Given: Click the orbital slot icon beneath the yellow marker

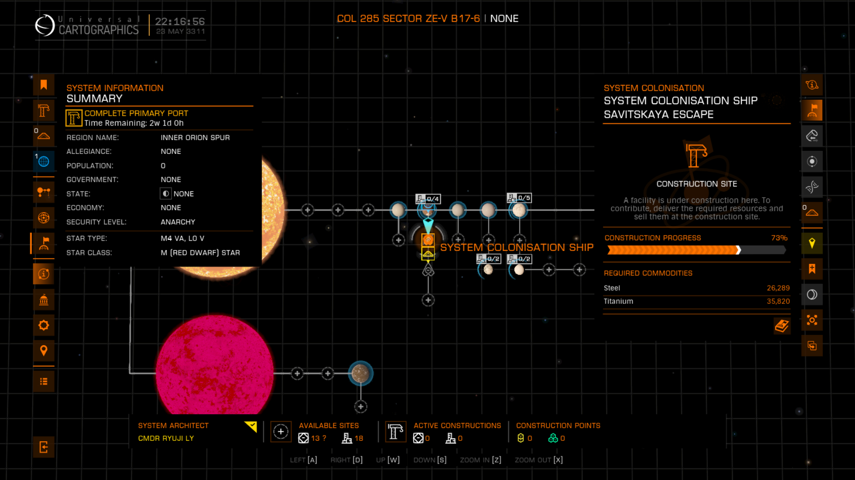Looking at the screenshot, I should (428, 270).
